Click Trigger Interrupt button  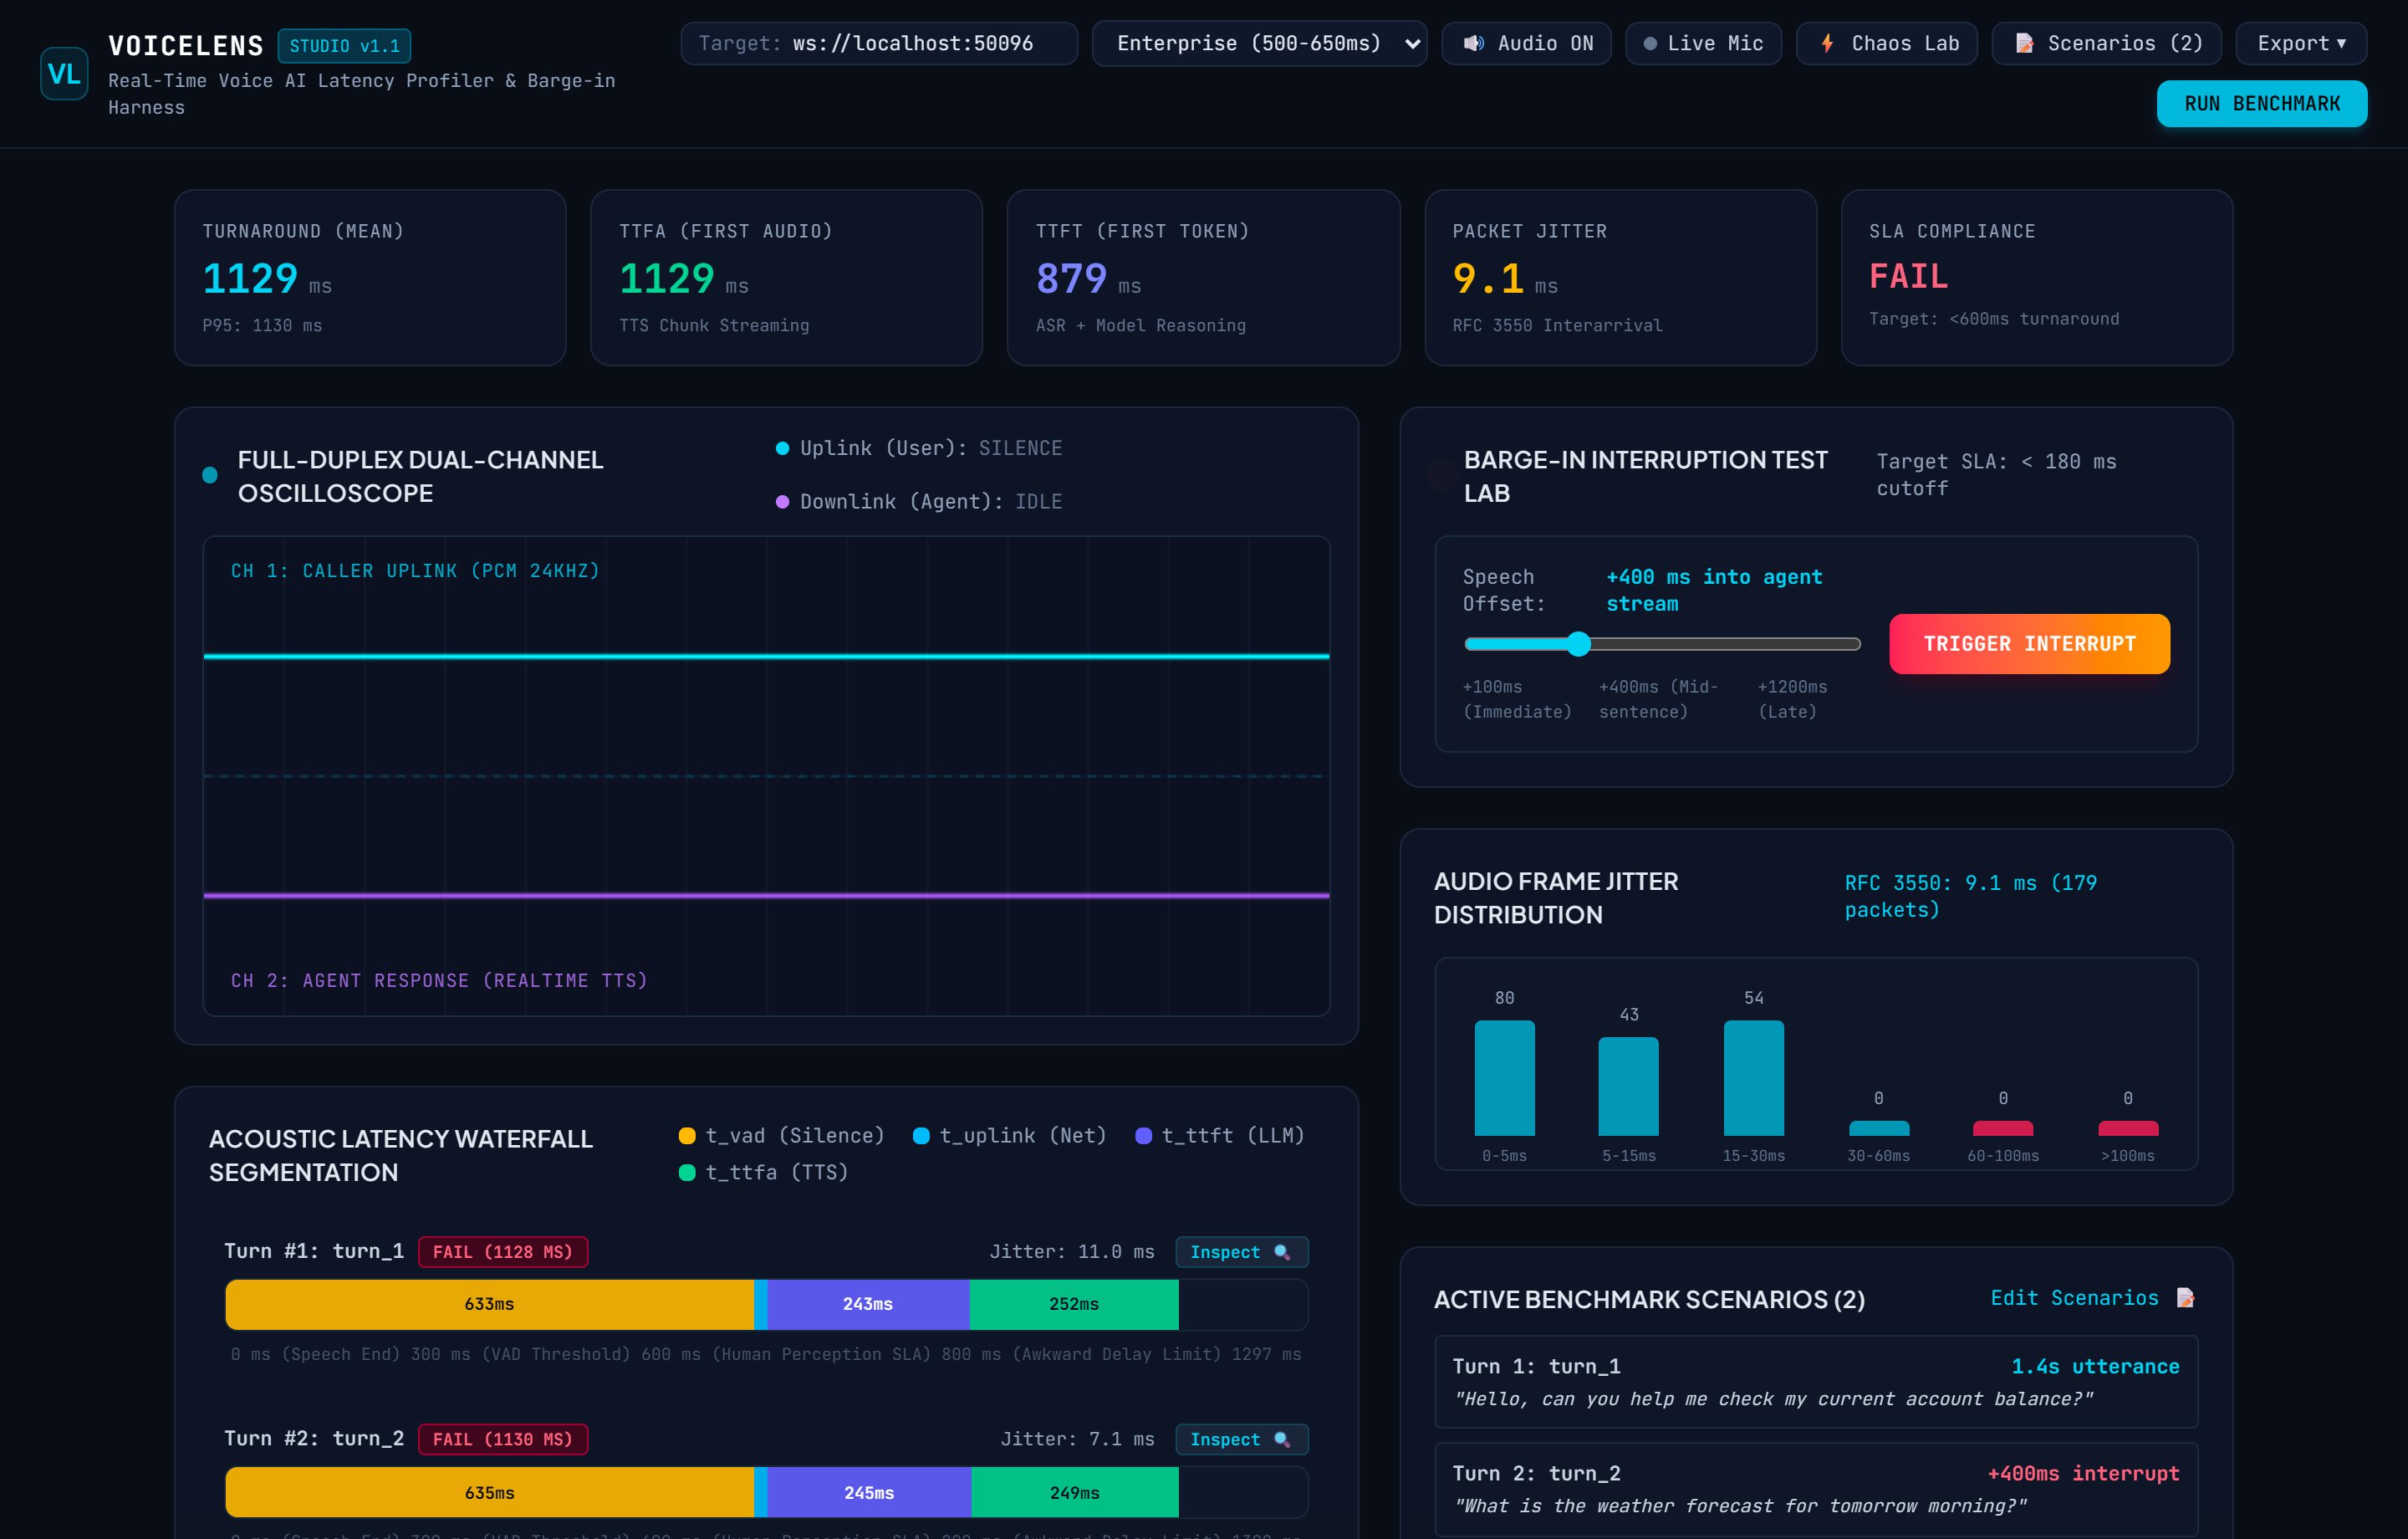point(2029,643)
